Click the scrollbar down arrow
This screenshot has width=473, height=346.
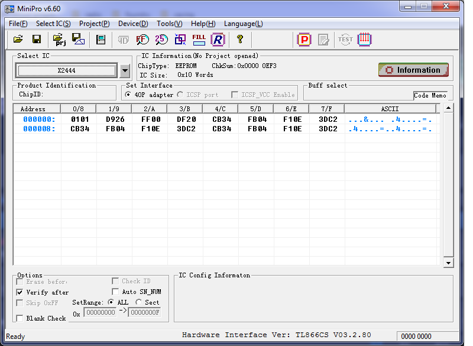pyautogui.click(x=449, y=263)
